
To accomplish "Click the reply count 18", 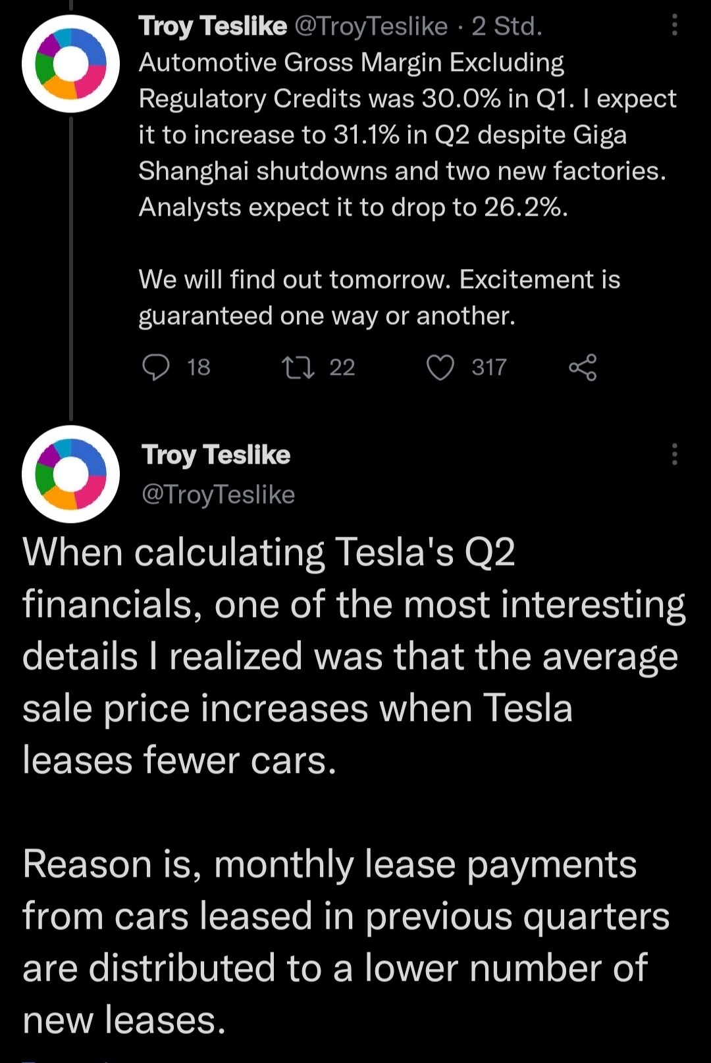I will coord(198,367).
